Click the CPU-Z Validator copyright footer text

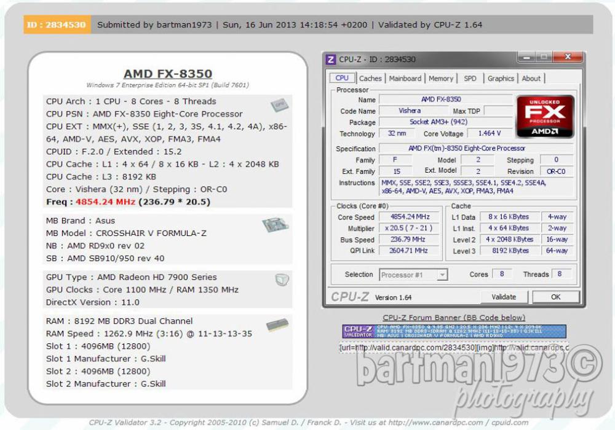click(308, 423)
